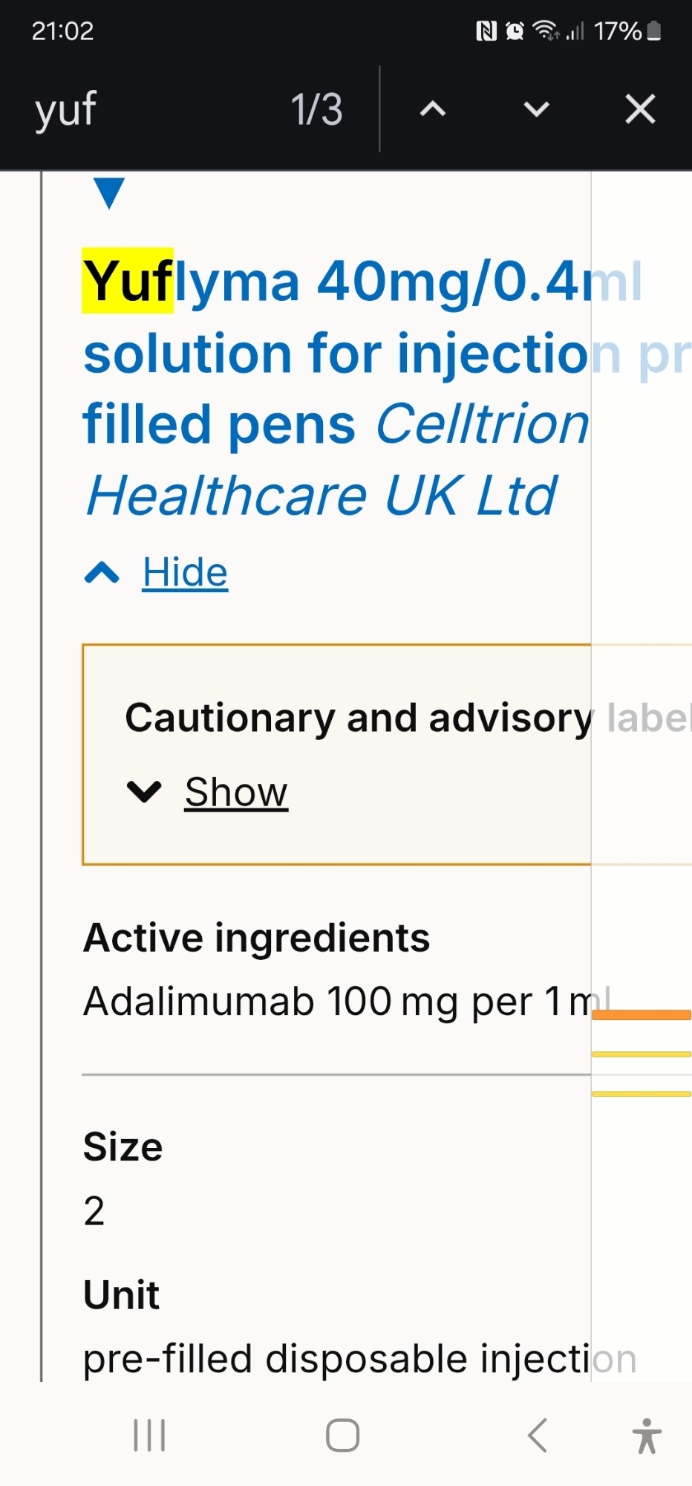This screenshot has width=692, height=1486.
Task: Collapse product details via Hide link
Action: coord(185,573)
